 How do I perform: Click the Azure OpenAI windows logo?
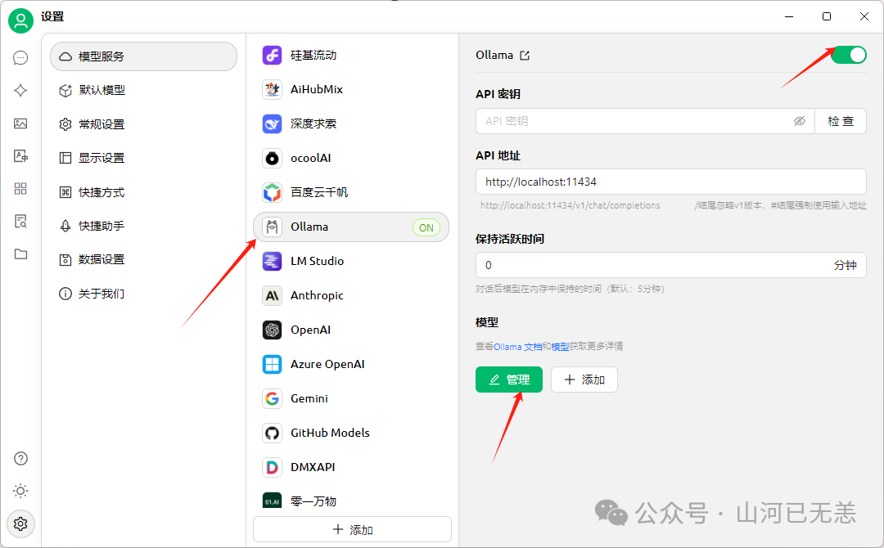click(272, 365)
